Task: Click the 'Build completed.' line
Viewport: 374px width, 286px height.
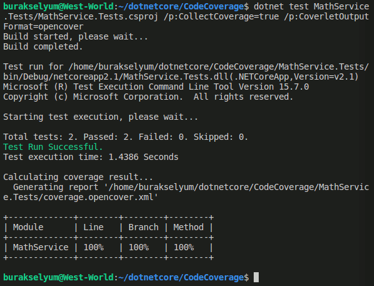Action: click(x=43, y=46)
